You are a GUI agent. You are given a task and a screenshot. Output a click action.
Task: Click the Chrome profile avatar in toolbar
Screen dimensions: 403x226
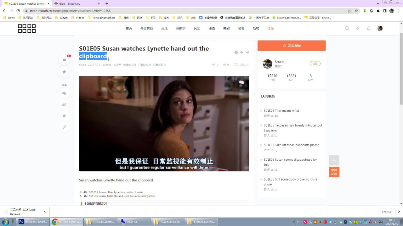tap(392, 11)
